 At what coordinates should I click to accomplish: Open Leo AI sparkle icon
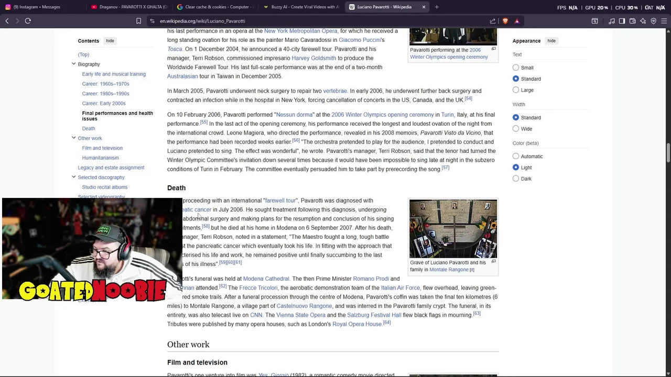point(643,21)
